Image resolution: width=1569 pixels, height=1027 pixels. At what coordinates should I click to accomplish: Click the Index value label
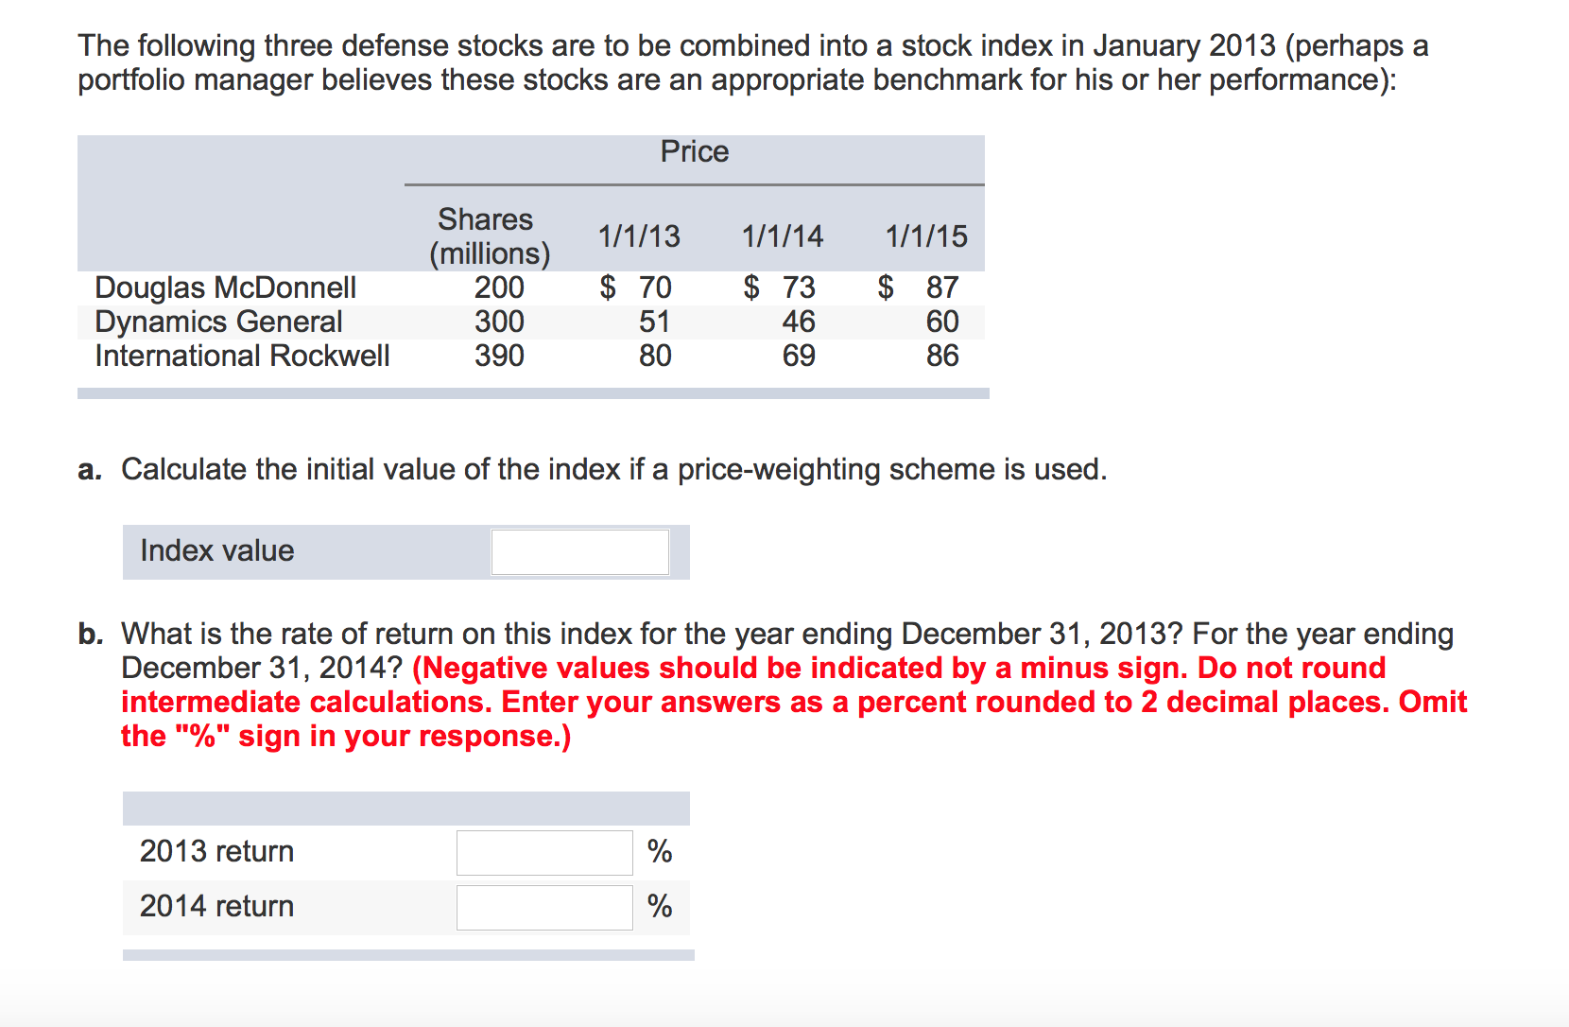[x=216, y=550]
